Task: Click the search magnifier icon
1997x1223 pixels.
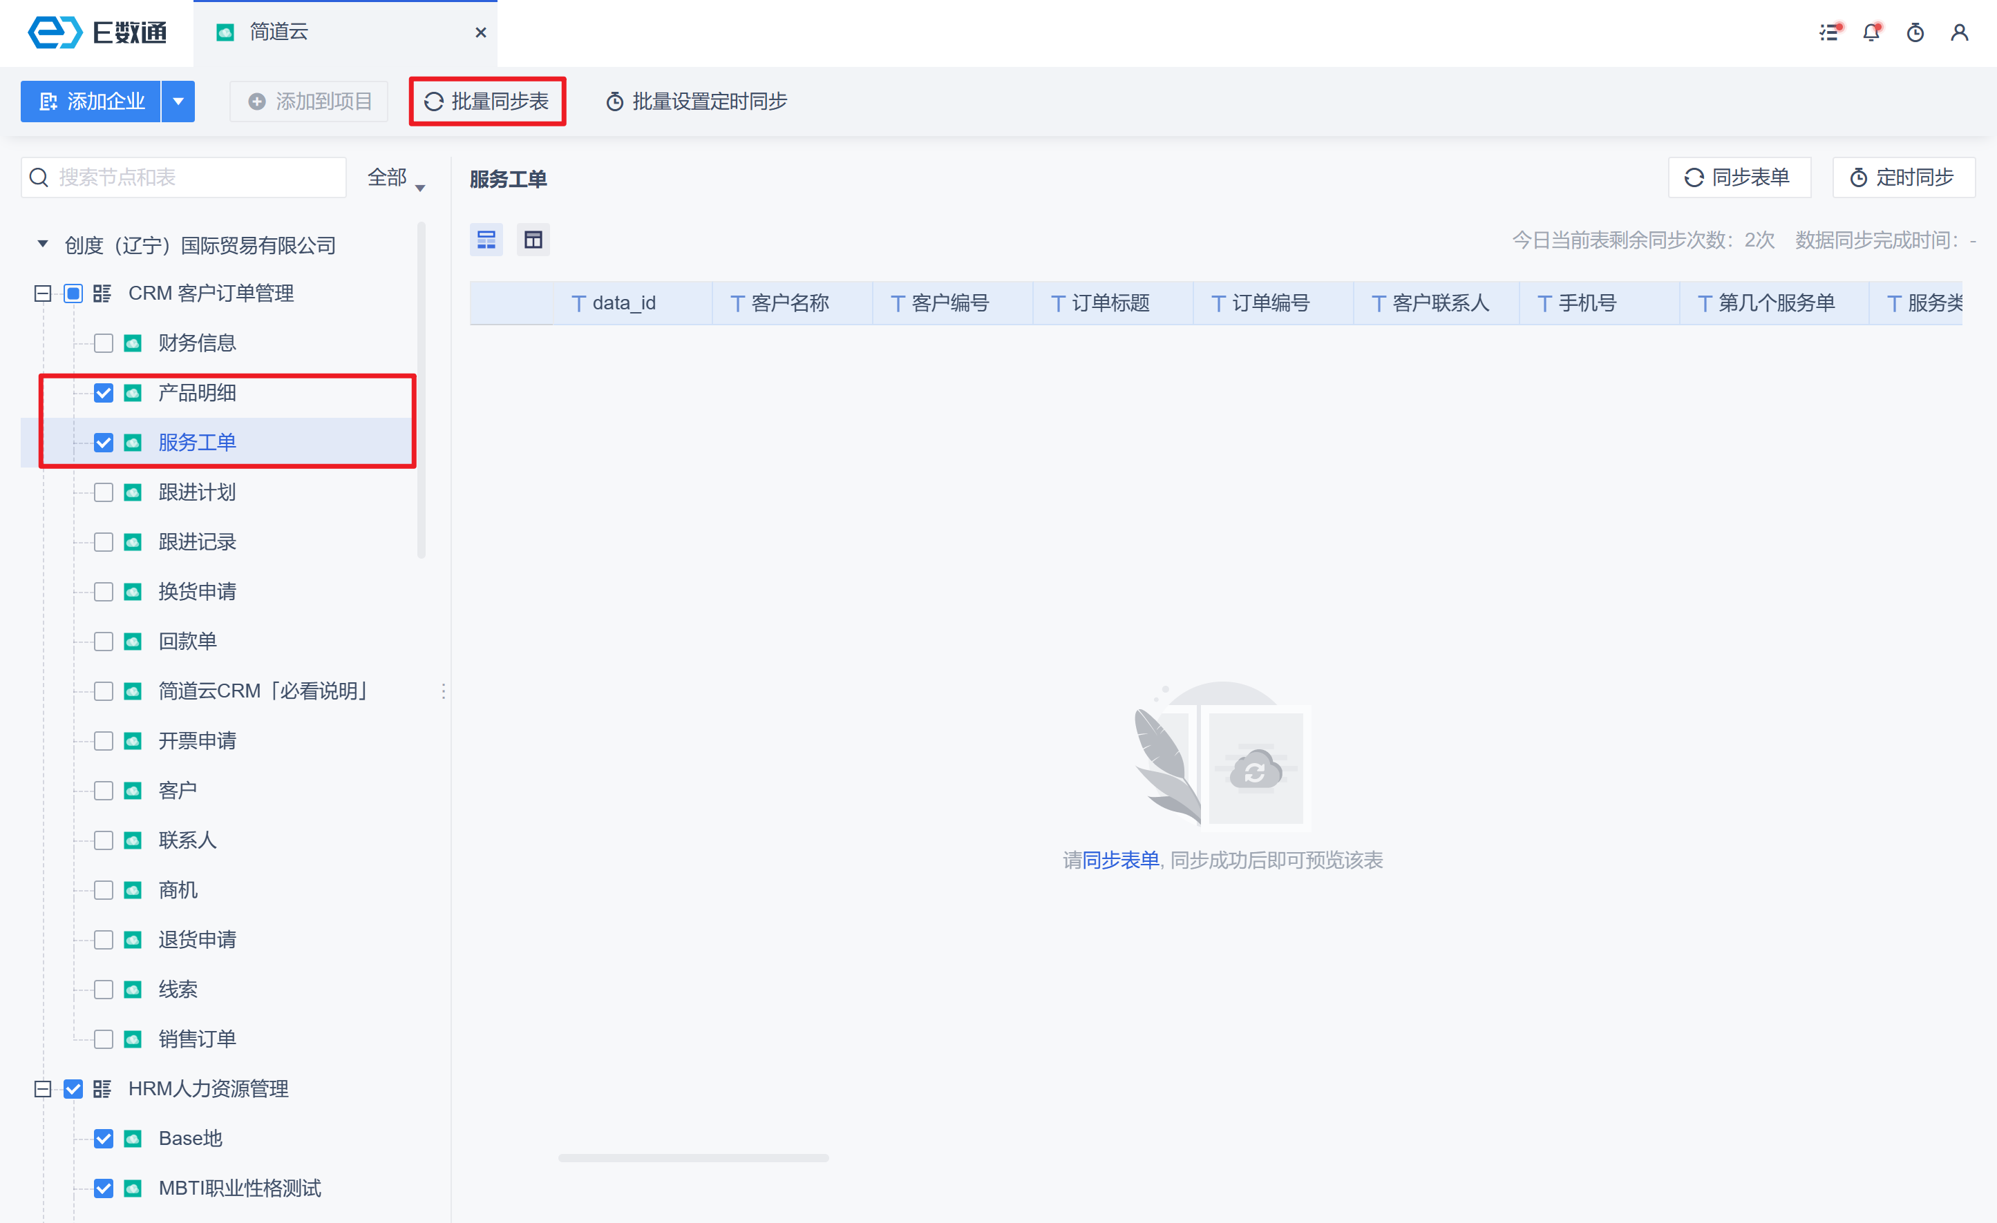Action: pyautogui.click(x=39, y=177)
